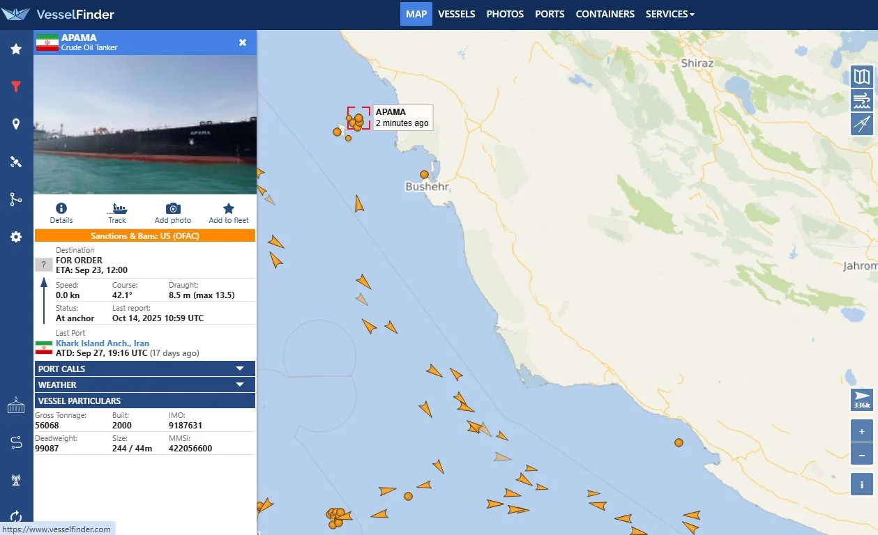Expand the PORT CALLS section

[x=145, y=369]
